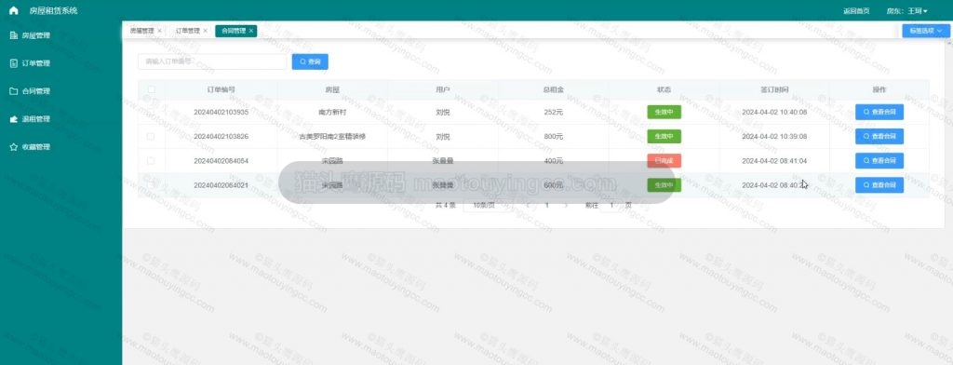The width and height of the screenshot is (953, 365).
Task: Click the home icon beside 房屋租赁系统
Action: pos(14,11)
